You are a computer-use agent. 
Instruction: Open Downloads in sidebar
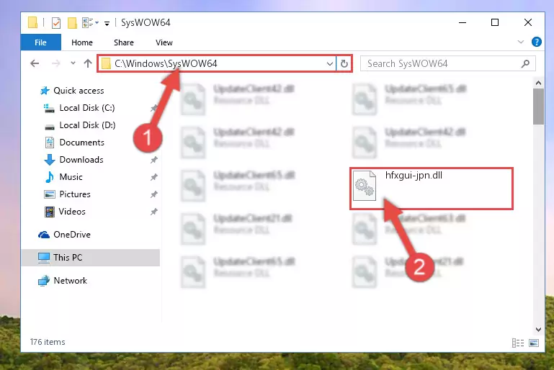81,160
